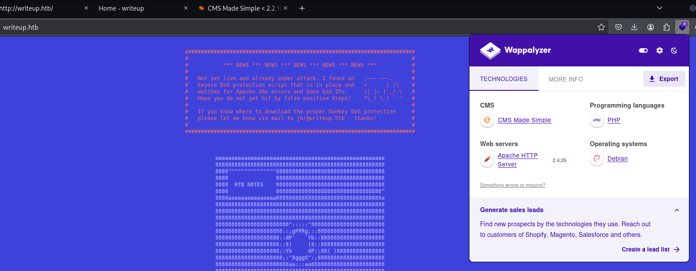This screenshot has width=696, height=271.
Task: Click the Export button
Action: point(664,79)
